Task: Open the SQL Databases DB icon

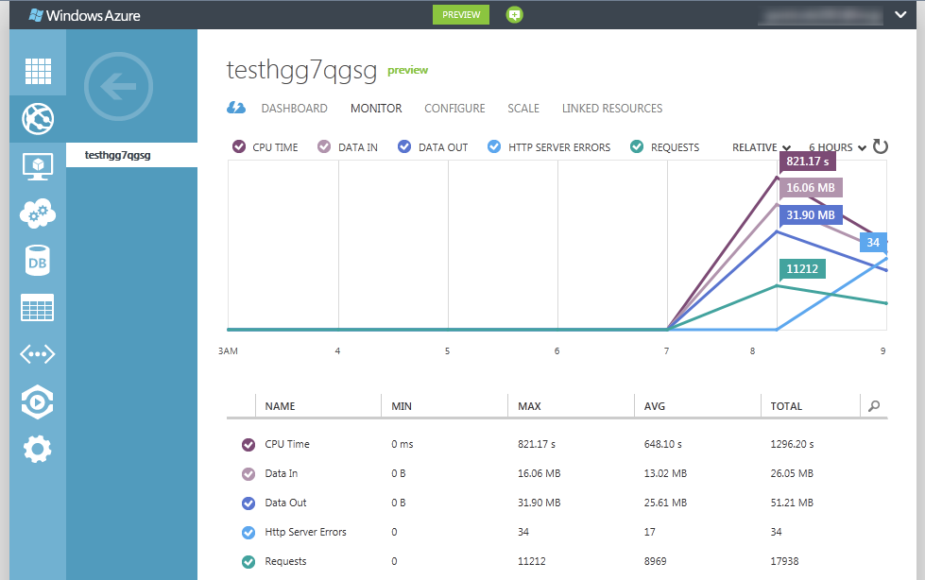Action: 38,261
